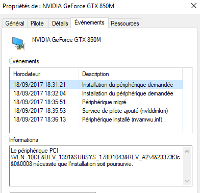
Task: Close the properties dialog window
Action: tap(194, 6)
